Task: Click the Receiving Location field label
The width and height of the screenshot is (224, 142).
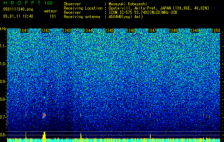Action: [x=83, y=8]
